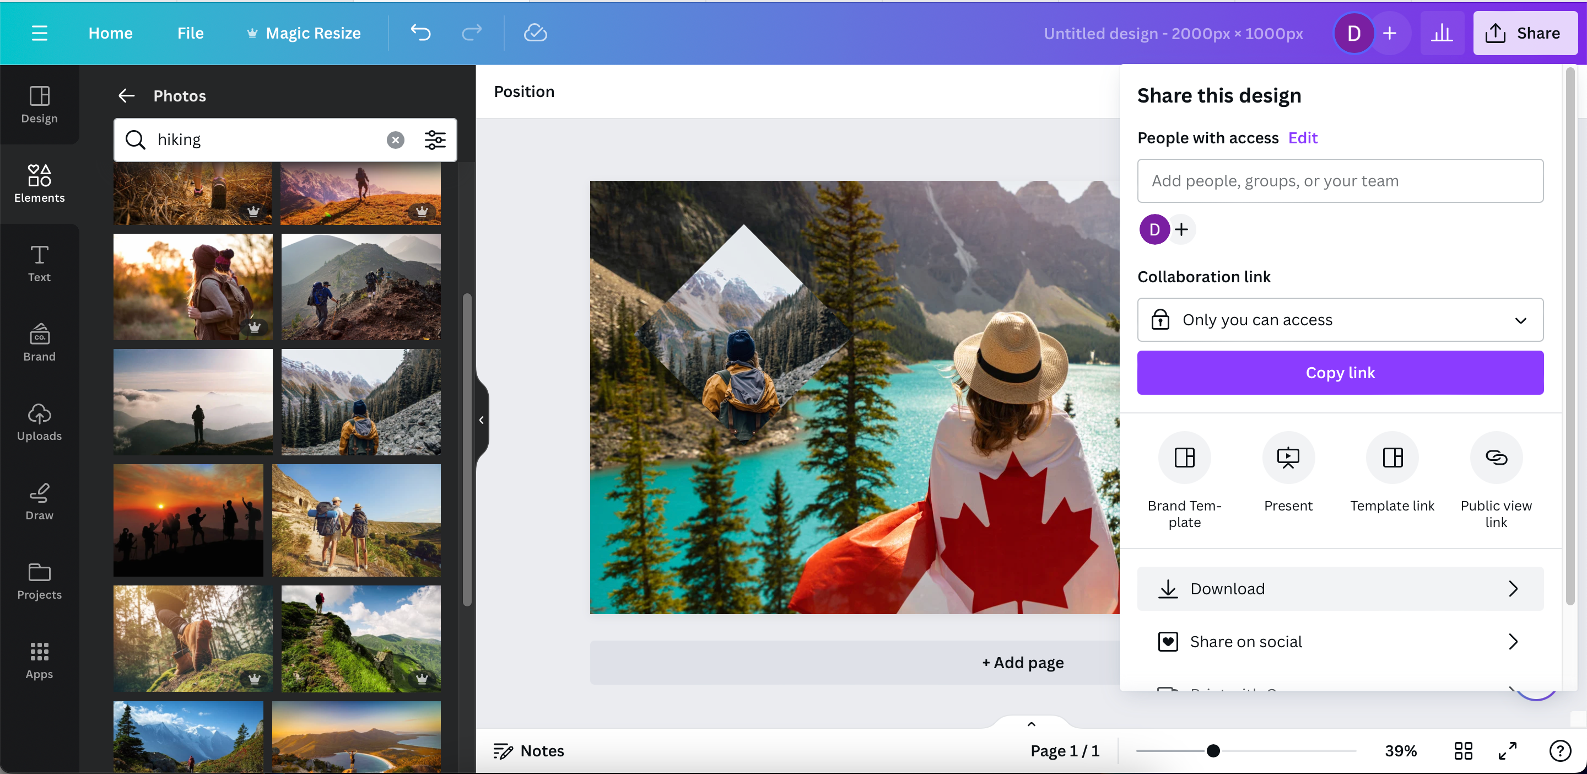This screenshot has width=1587, height=774.
Task: Expand Share on social option
Action: pyautogui.click(x=1340, y=642)
